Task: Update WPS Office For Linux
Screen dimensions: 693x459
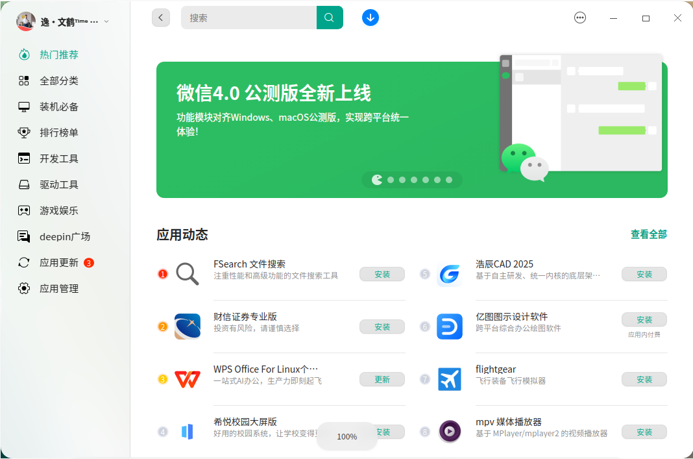Action: coord(382,379)
